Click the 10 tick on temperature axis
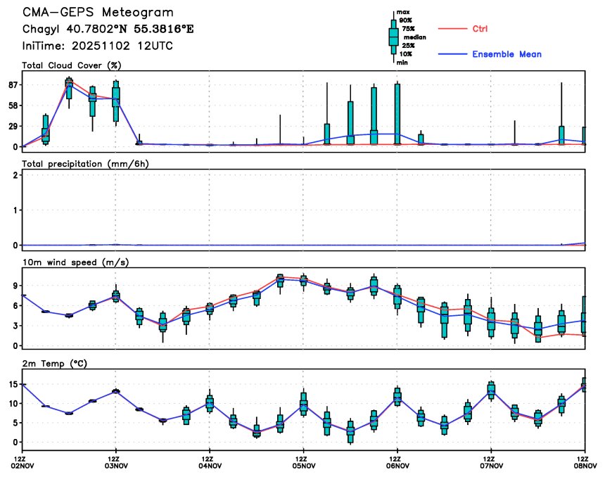Viewport: 605px width, 477px height. tap(13, 404)
